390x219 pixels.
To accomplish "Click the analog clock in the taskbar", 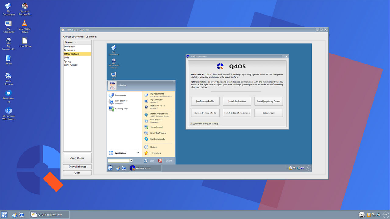I will (x=386, y=215).
